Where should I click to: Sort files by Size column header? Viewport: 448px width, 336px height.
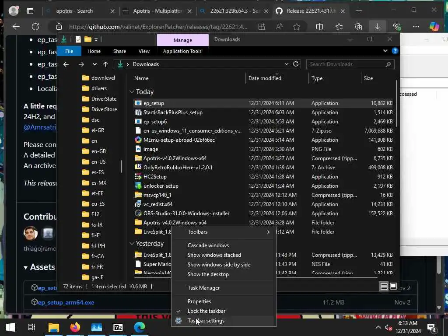368,78
